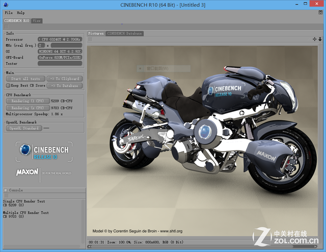Click the grip handle in Pictures panel

click(x=90, y=39)
